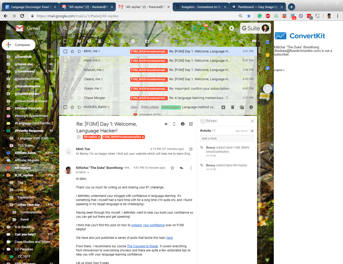Click the ConvertKit Logout link
The width and height of the screenshot is (343, 264).
[x=279, y=70]
